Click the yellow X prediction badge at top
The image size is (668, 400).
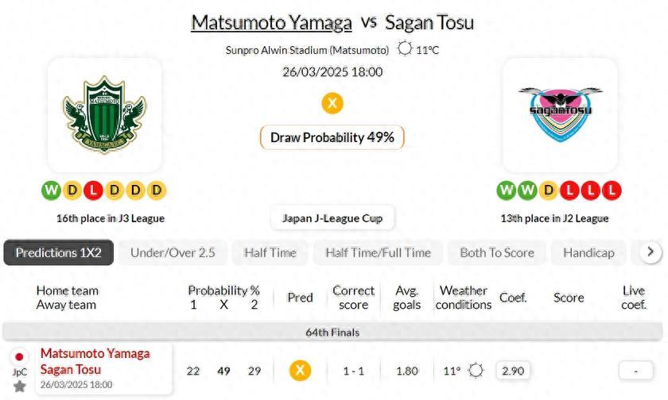pos(332,103)
